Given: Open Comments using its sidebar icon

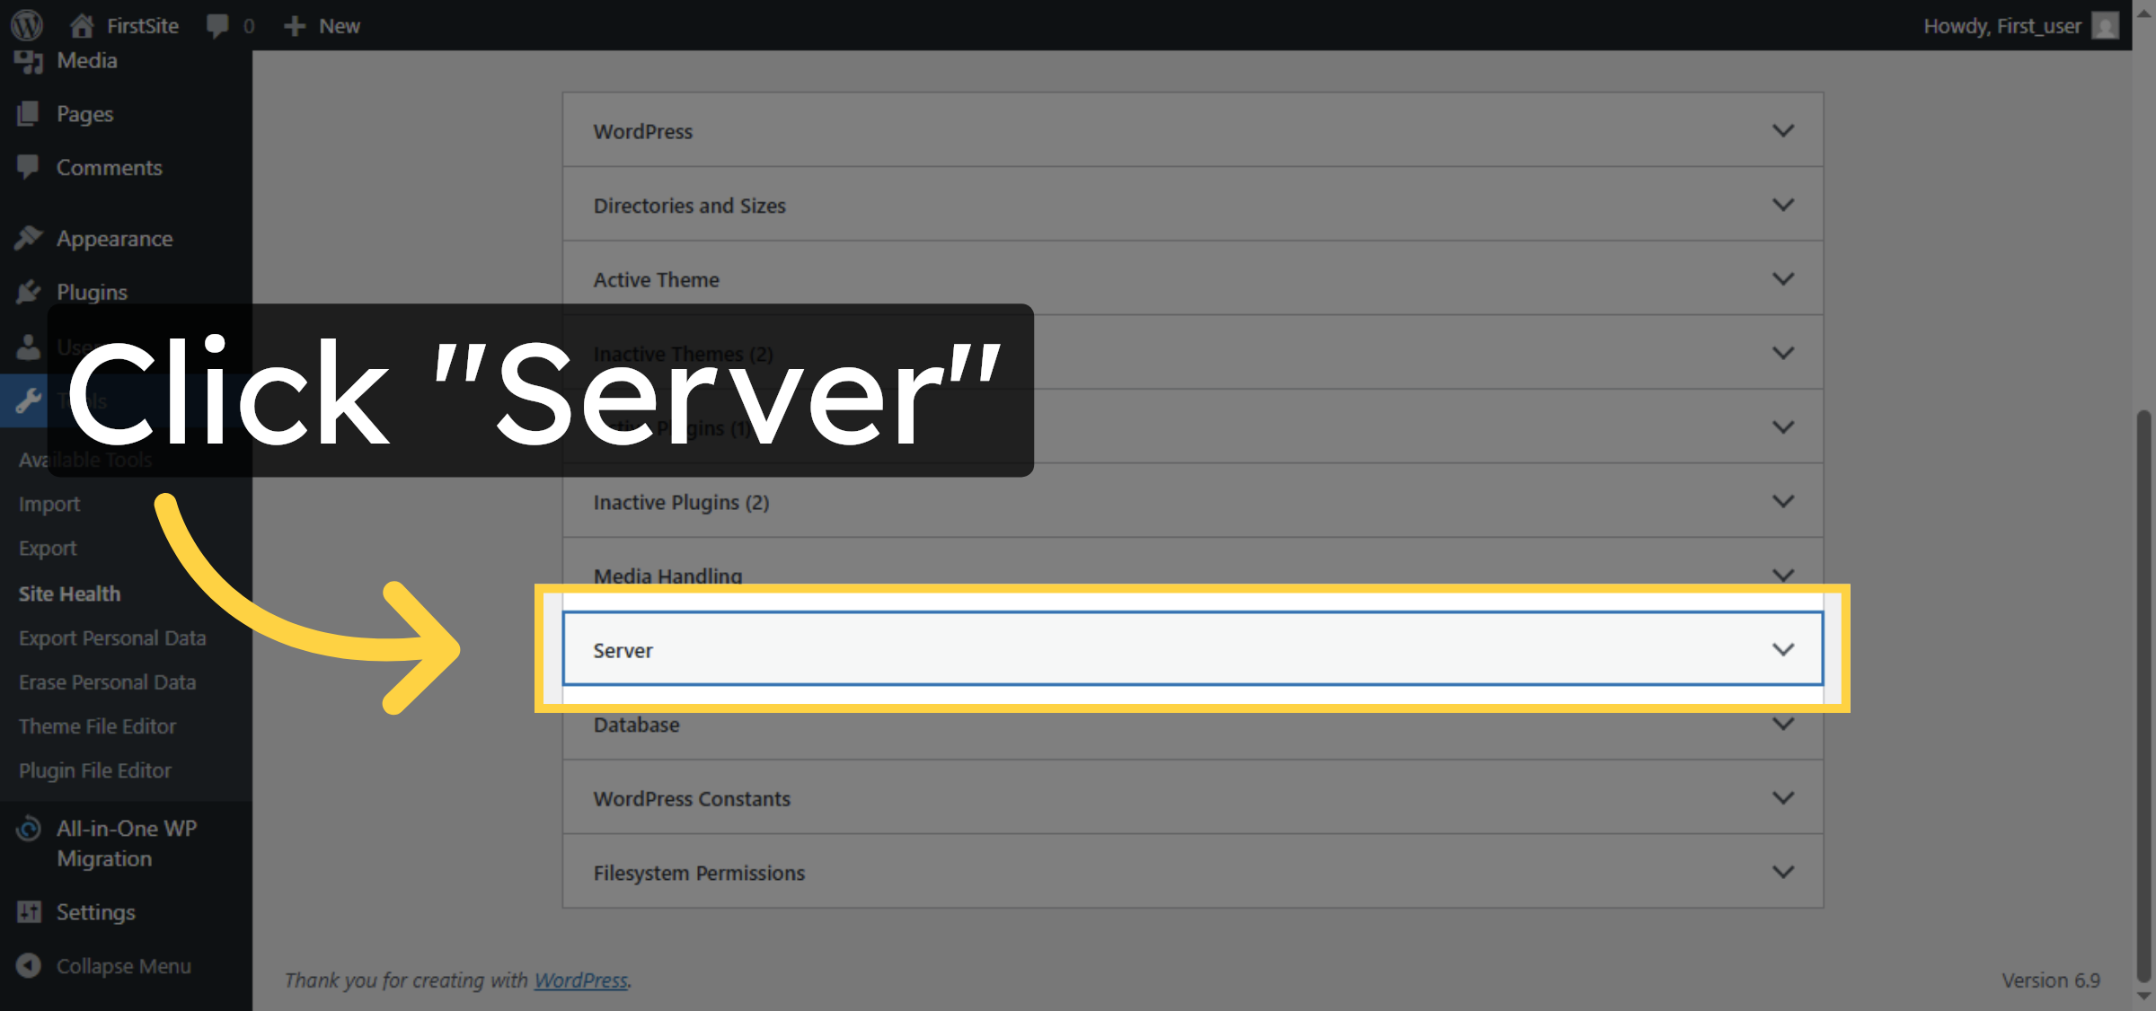Looking at the screenshot, I should (x=29, y=167).
